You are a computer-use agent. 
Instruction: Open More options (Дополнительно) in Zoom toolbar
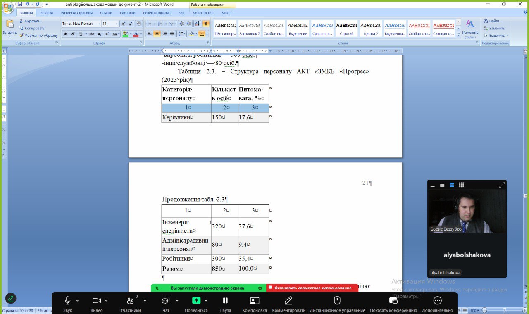(x=437, y=304)
